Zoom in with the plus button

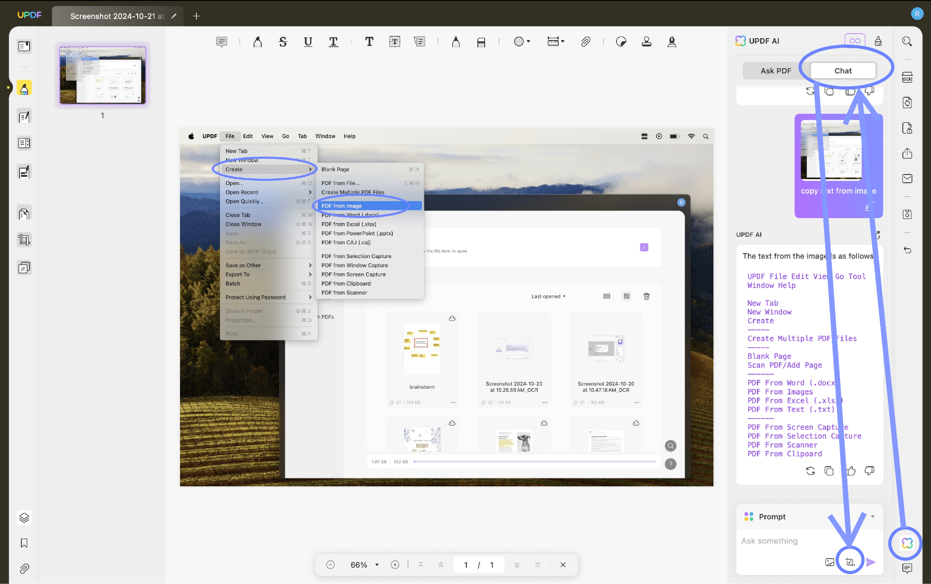pyautogui.click(x=395, y=565)
